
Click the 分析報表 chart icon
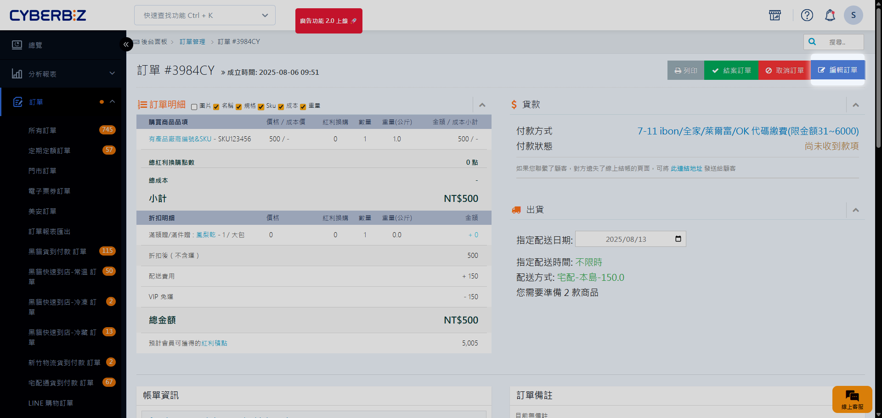tap(17, 73)
